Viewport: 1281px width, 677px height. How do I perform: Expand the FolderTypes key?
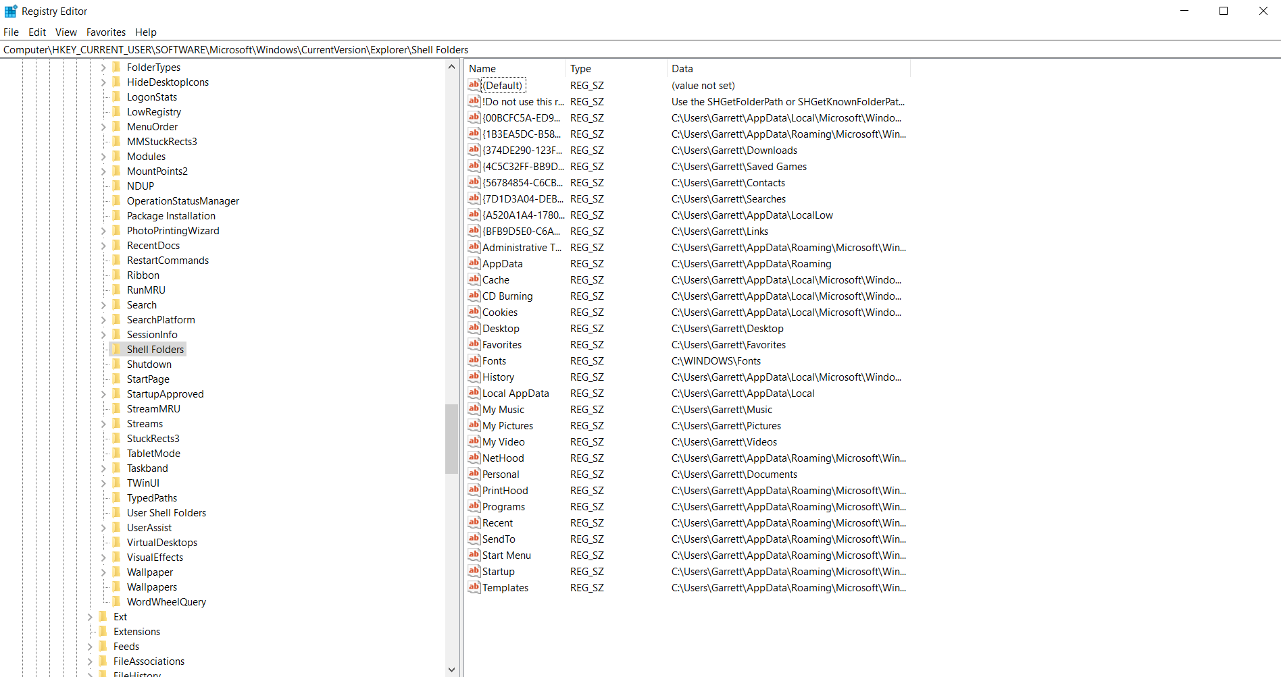(x=103, y=67)
